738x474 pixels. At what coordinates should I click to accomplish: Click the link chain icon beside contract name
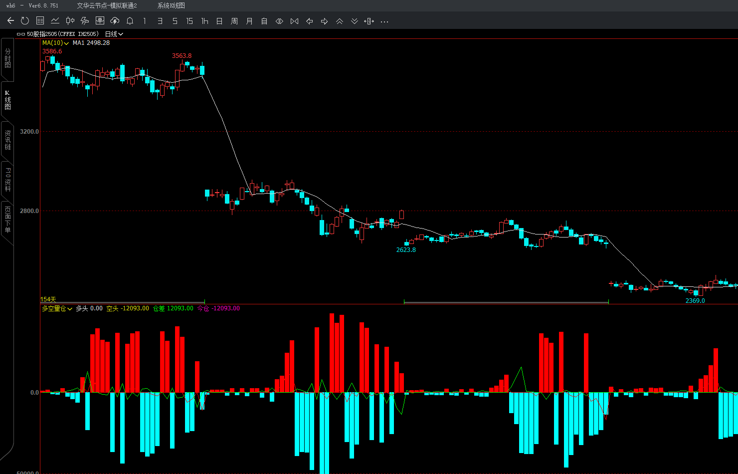click(x=21, y=34)
